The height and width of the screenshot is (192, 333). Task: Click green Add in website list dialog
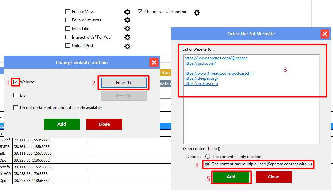(231, 177)
